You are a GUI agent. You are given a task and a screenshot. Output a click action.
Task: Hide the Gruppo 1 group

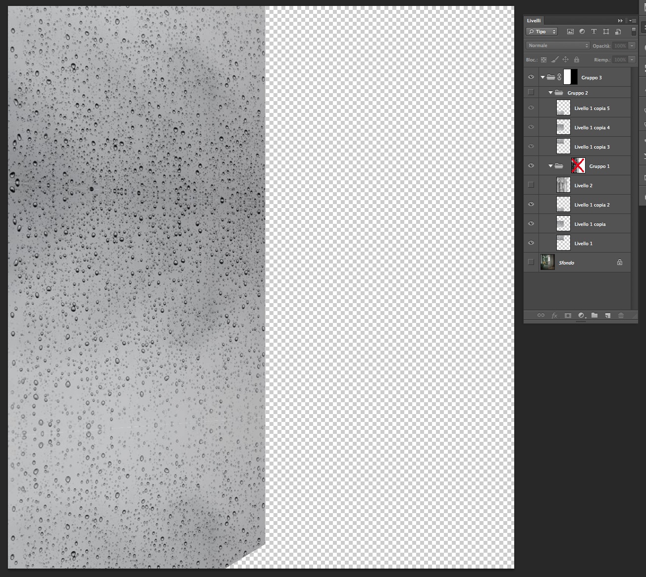(x=531, y=166)
